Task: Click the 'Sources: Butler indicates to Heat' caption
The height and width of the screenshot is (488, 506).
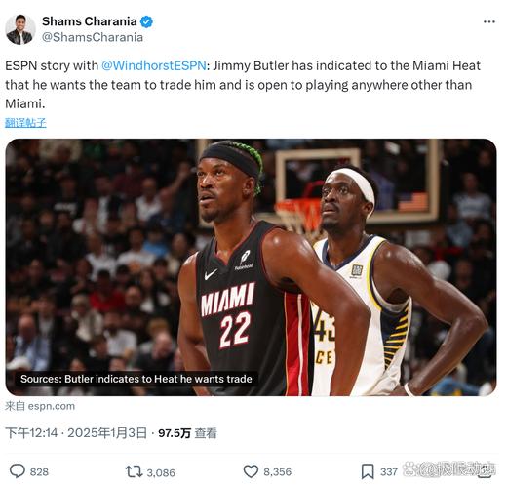Action: tap(136, 379)
